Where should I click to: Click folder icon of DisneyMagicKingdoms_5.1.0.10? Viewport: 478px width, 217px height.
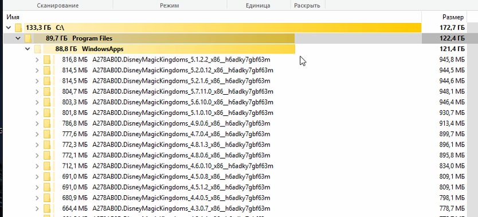click(x=47, y=113)
